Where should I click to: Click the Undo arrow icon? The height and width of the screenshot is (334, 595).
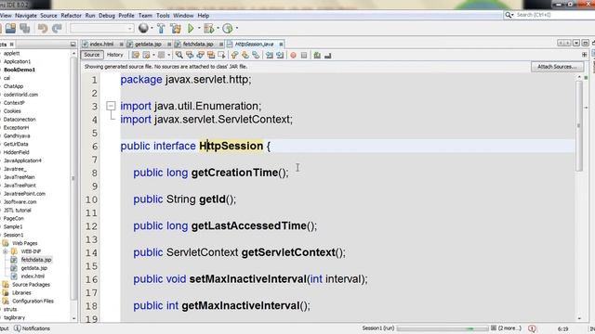click(43, 29)
